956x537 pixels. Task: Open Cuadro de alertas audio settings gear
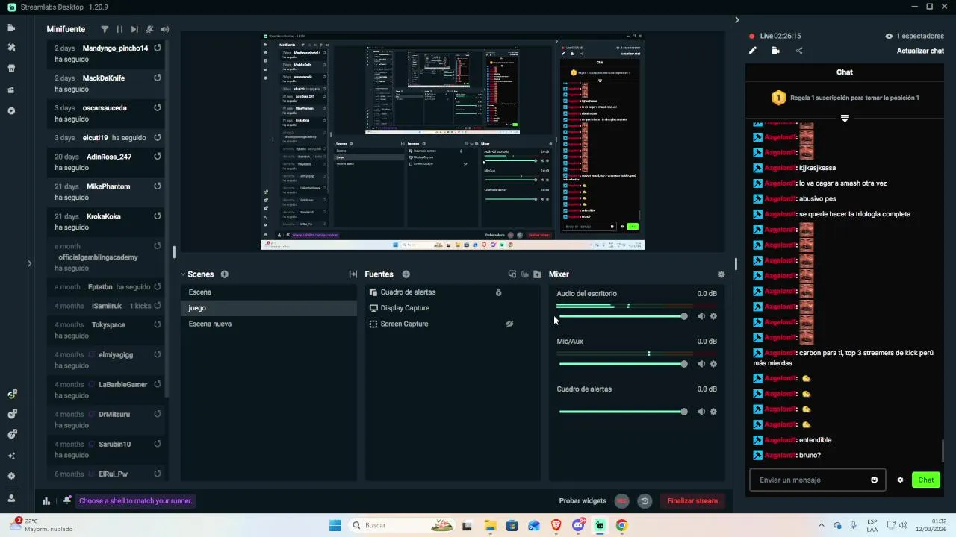(x=713, y=412)
